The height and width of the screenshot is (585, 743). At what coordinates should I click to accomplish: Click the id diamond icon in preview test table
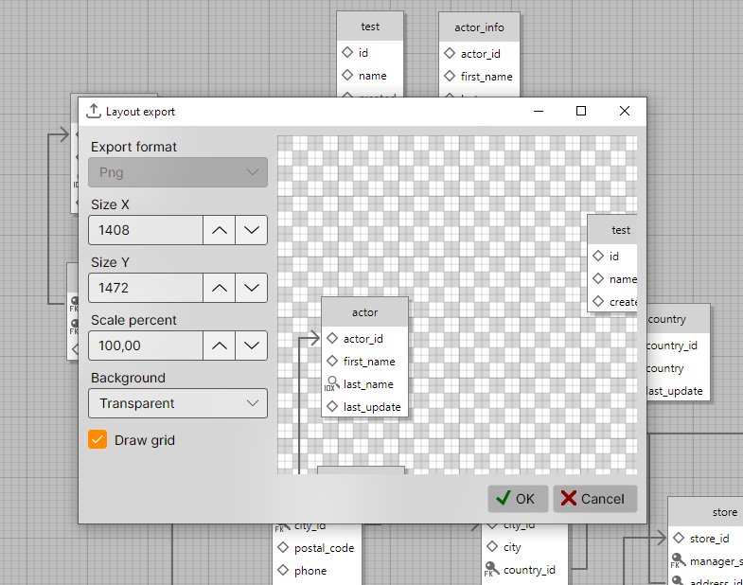click(x=598, y=256)
